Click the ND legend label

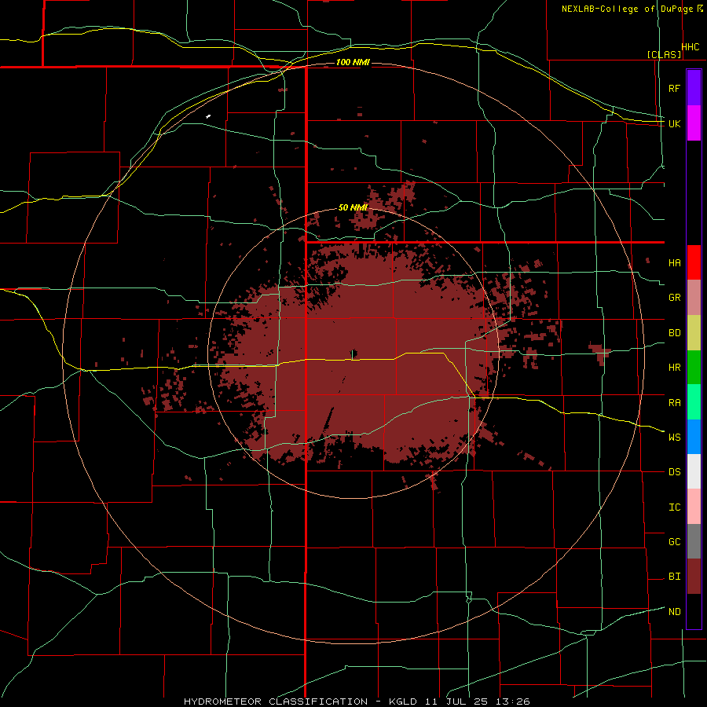click(674, 612)
